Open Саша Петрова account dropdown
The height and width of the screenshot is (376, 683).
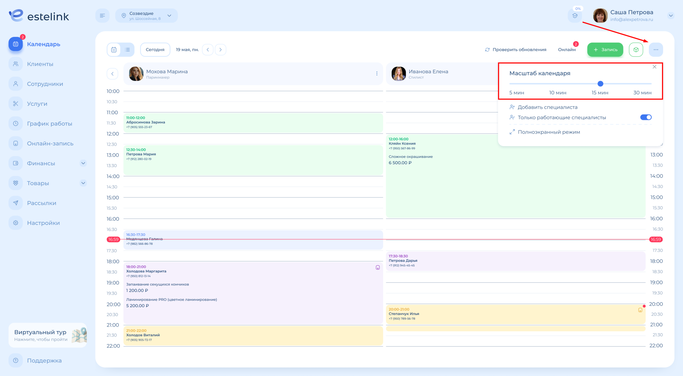click(x=671, y=16)
